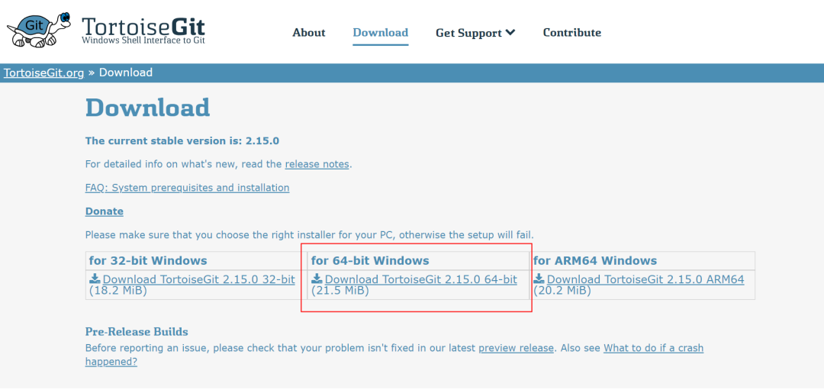824x390 pixels.
Task: Click the TortoiseGit wordmark title
Action: (x=143, y=26)
